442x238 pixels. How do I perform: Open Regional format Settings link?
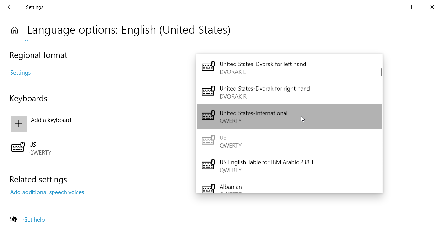pyautogui.click(x=20, y=73)
